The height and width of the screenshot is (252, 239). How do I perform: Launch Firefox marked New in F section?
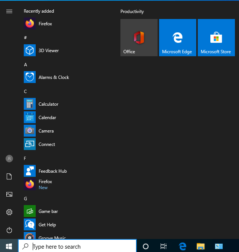coord(30,184)
